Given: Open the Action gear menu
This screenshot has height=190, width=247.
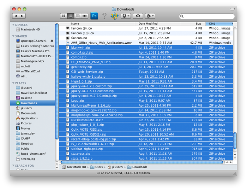Looking at the screenshot, I should coord(150,16).
